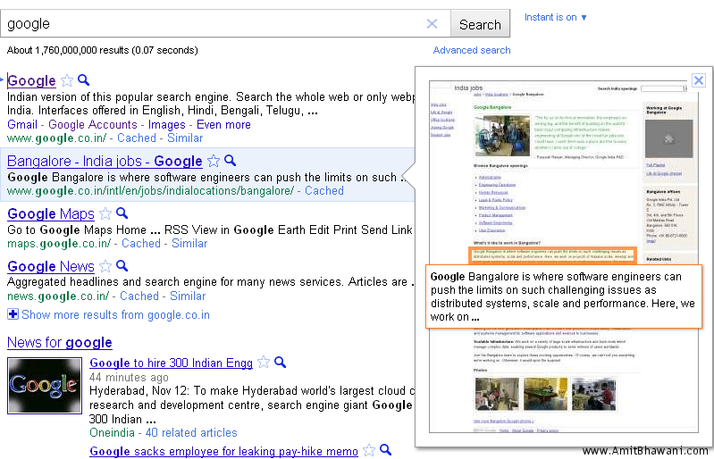
Task: Open preview magnifier for 'Google sacks employee'
Action: click(x=386, y=450)
